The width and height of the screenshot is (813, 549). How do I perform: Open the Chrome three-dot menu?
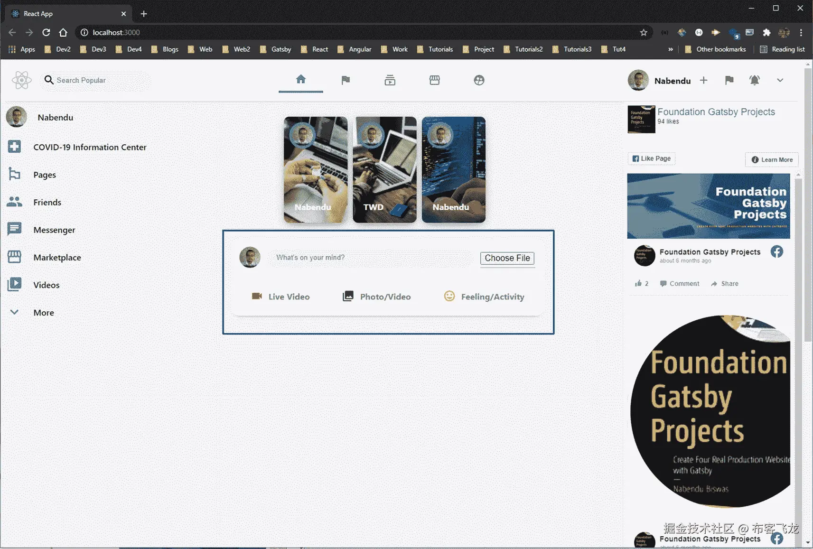point(801,32)
